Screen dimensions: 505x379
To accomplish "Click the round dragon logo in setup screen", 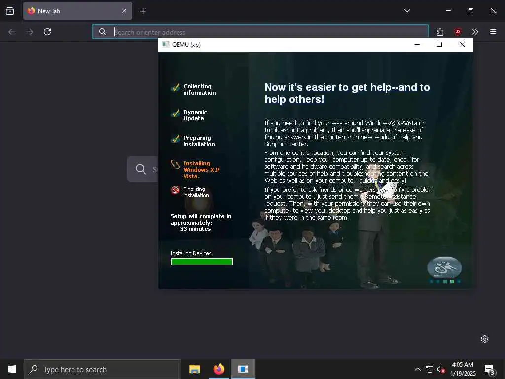I will tap(444, 267).
